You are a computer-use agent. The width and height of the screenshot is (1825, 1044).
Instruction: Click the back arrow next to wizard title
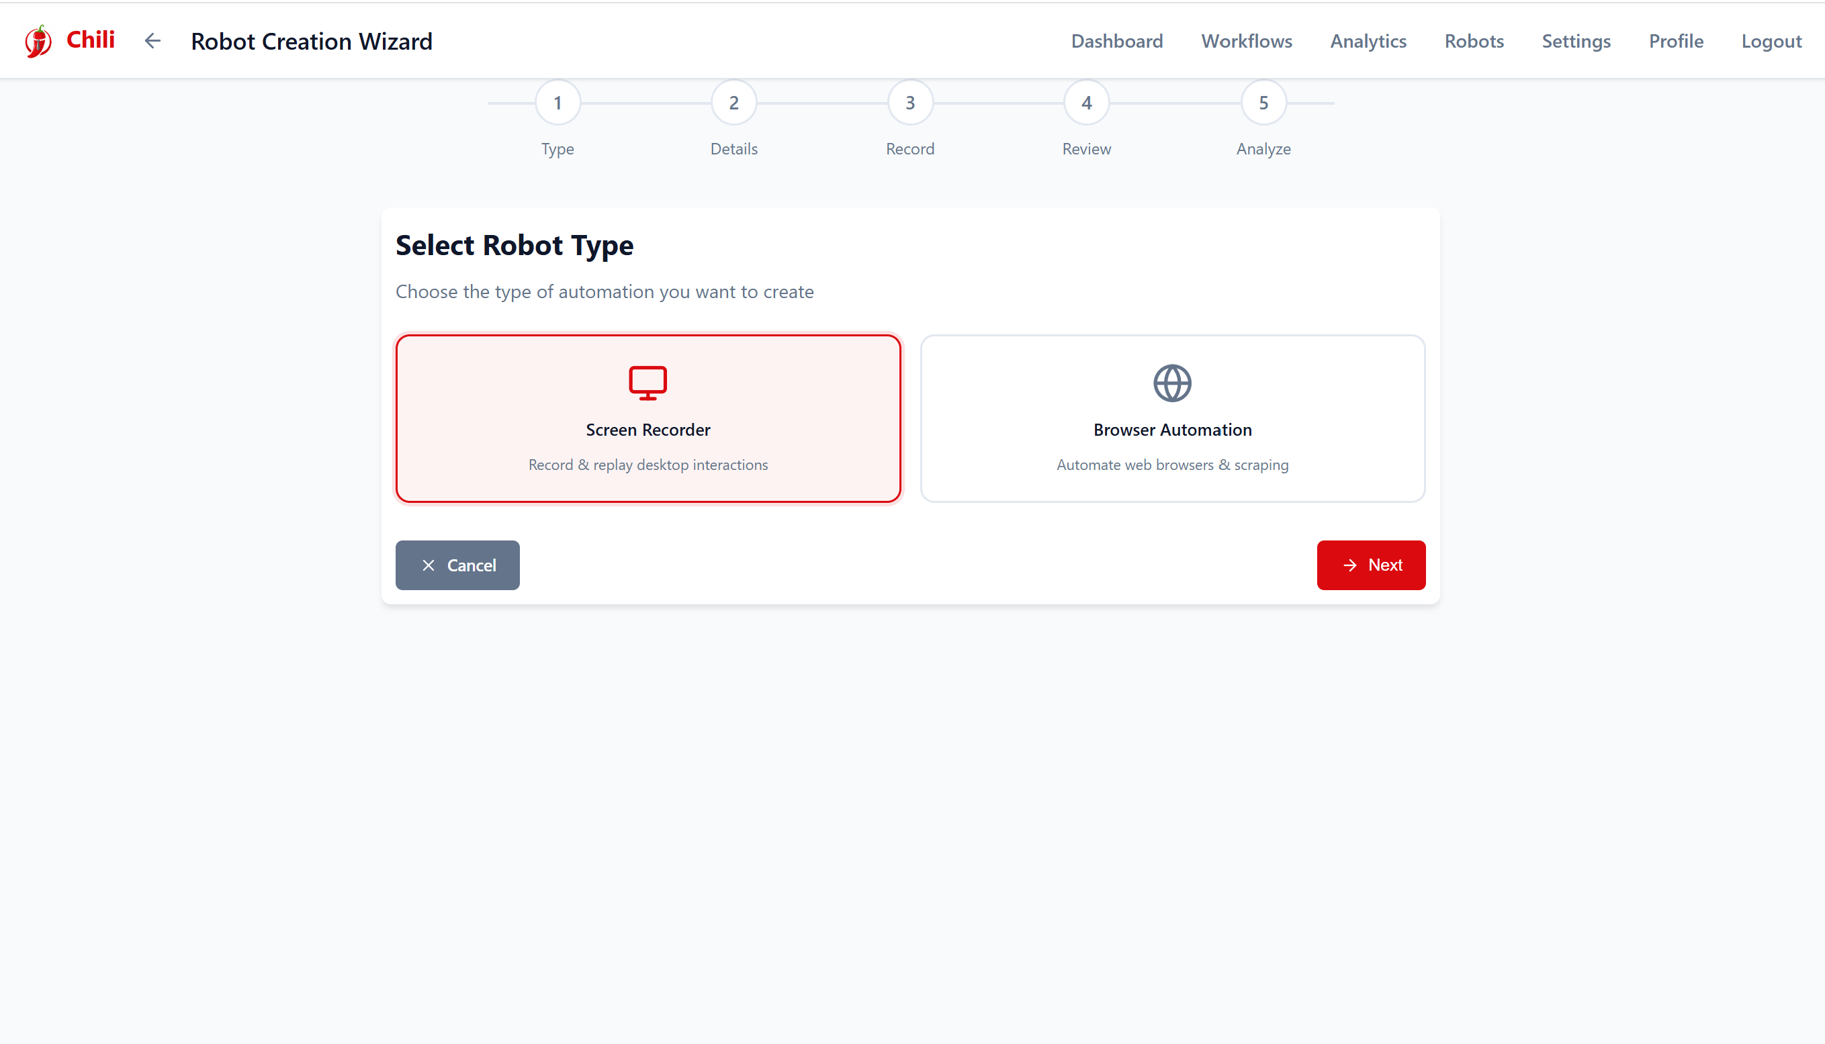click(151, 41)
